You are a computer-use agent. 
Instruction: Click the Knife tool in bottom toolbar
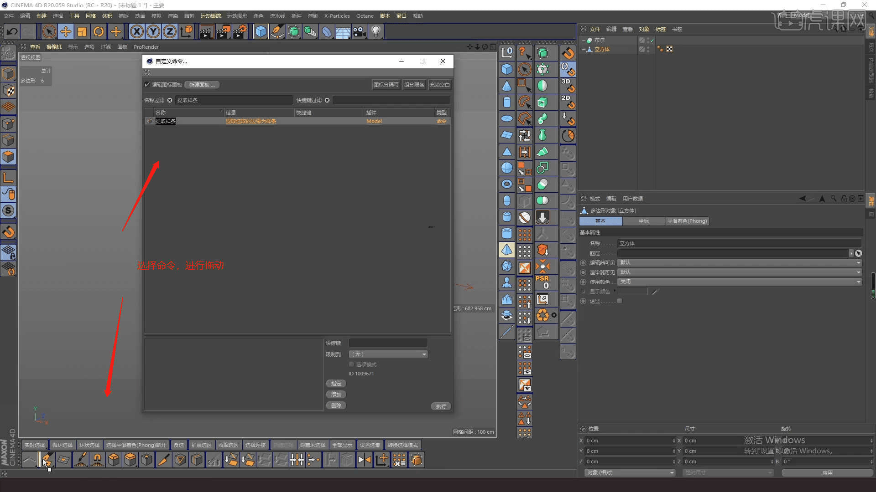pyautogui.click(x=163, y=460)
